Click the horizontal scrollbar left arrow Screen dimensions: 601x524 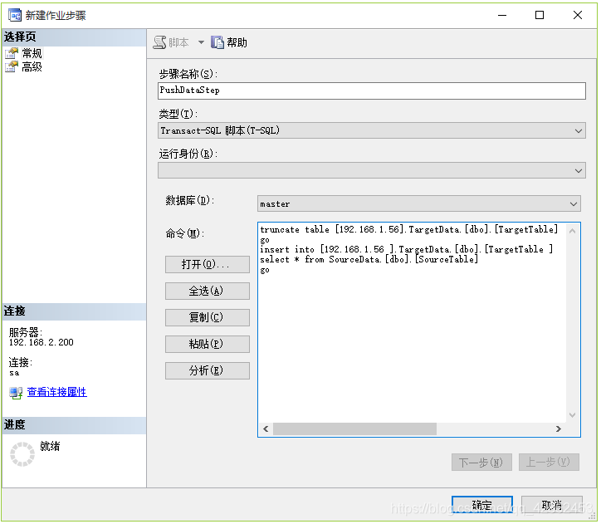point(266,429)
